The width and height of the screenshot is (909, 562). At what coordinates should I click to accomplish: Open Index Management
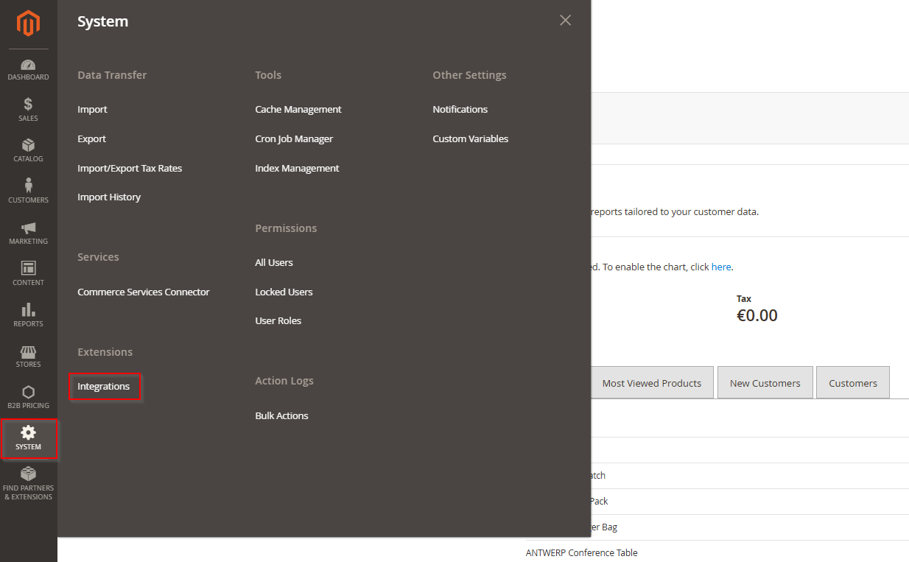point(297,168)
